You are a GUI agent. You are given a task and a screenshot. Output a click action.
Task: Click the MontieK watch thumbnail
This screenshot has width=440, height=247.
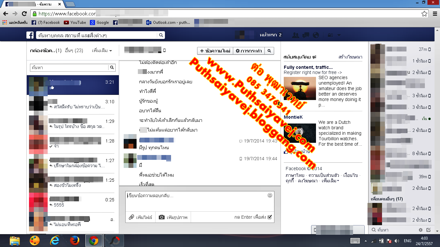coord(300,133)
